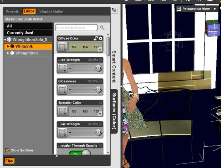Viewport: 221px width, 168px height.
Task: Select the WroughtIronSofa_8 object
Action: coord(29,39)
